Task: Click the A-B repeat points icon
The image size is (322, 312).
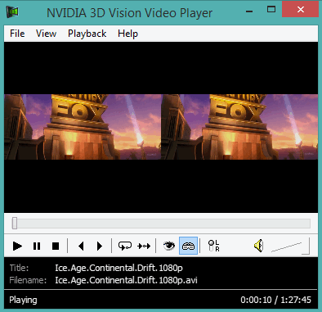Action: (x=144, y=246)
